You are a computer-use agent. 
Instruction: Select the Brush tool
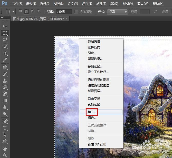(5, 74)
